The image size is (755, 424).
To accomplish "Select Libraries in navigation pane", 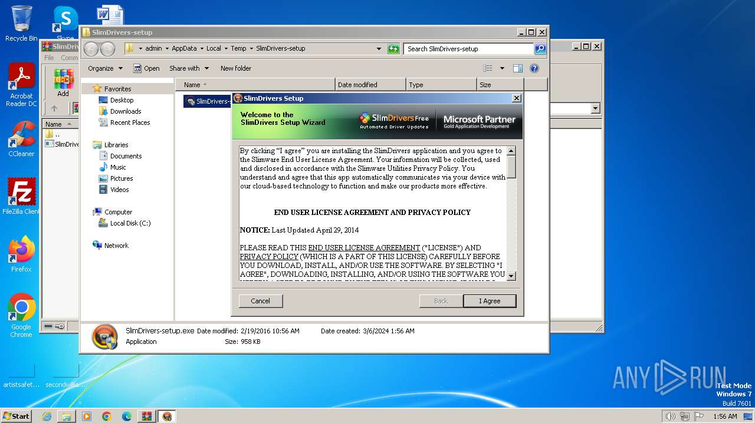I will [116, 145].
